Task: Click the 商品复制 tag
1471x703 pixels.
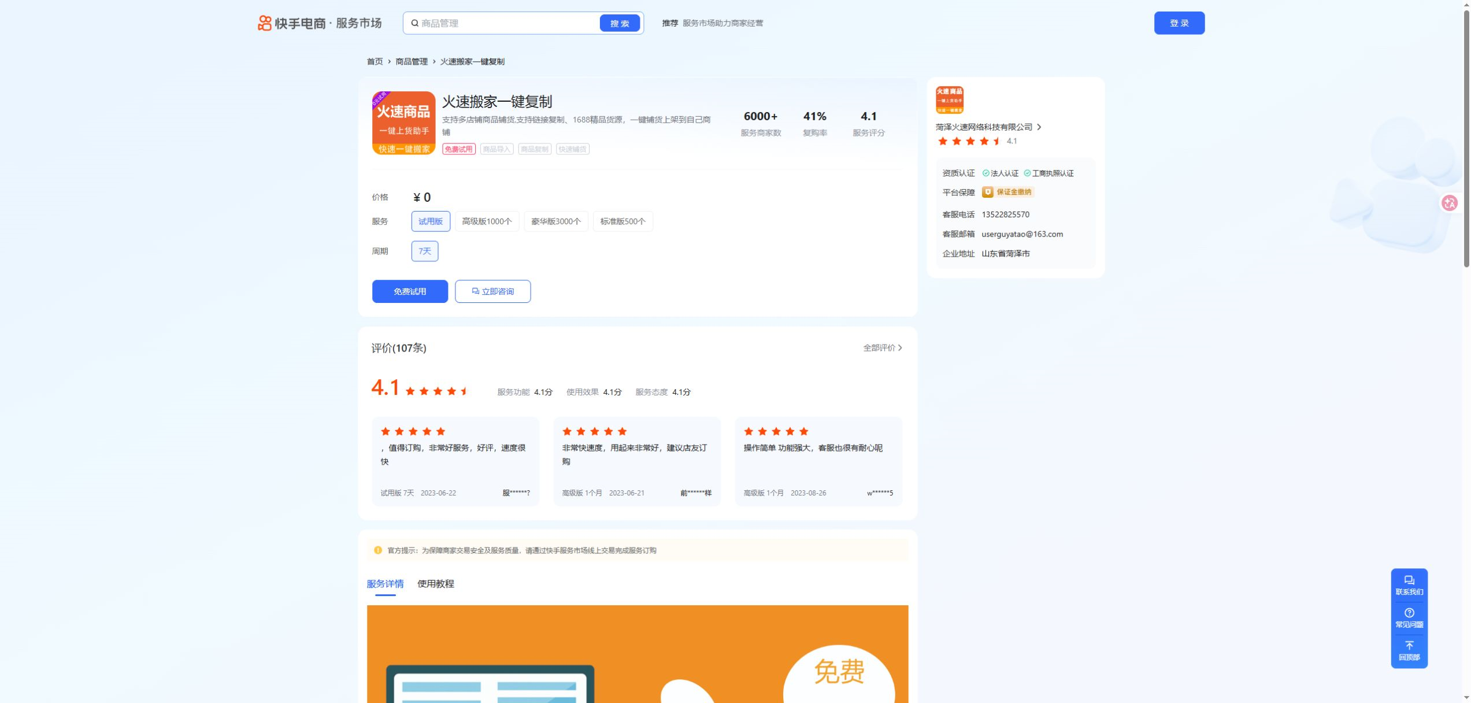Action: click(534, 149)
